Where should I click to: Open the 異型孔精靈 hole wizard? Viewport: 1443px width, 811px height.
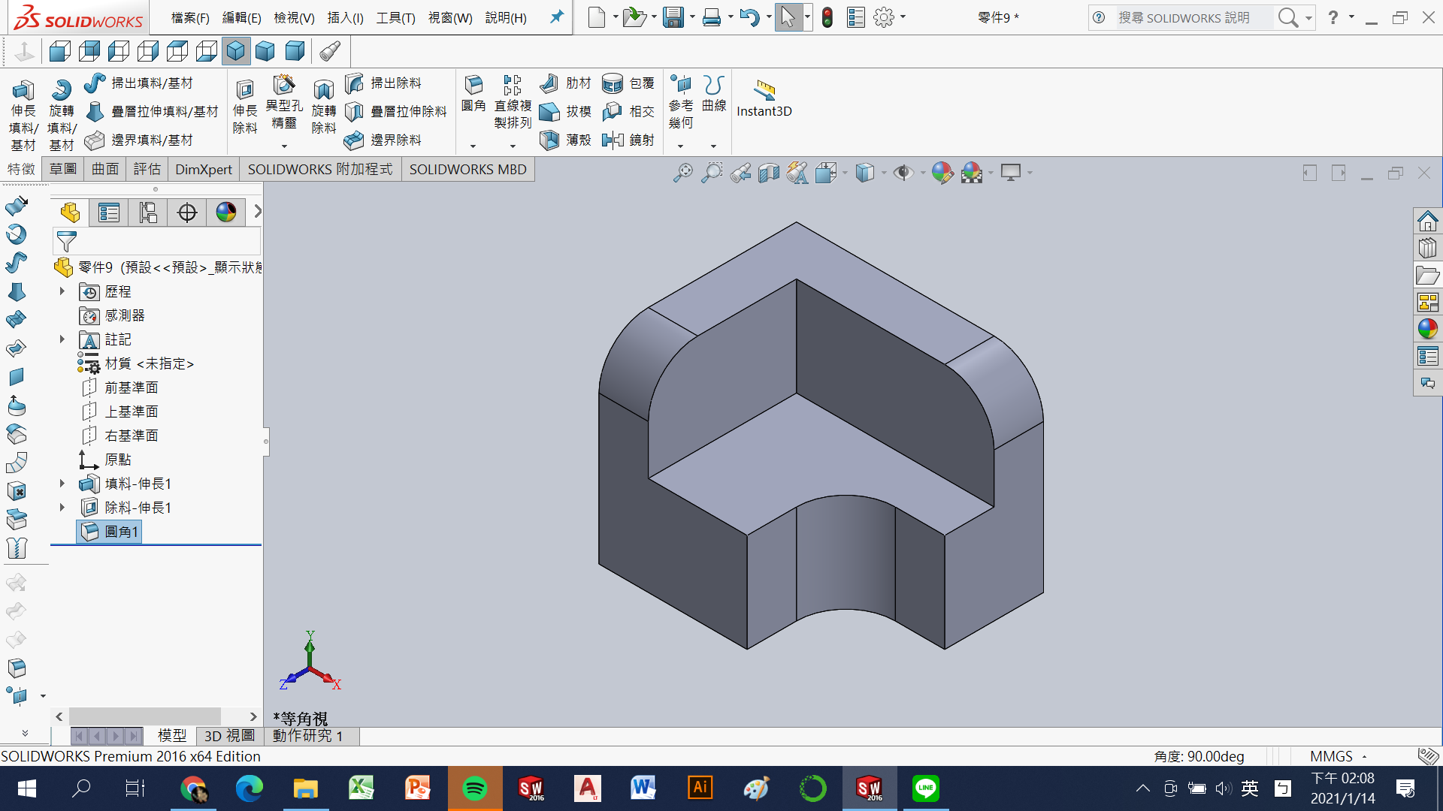(284, 85)
